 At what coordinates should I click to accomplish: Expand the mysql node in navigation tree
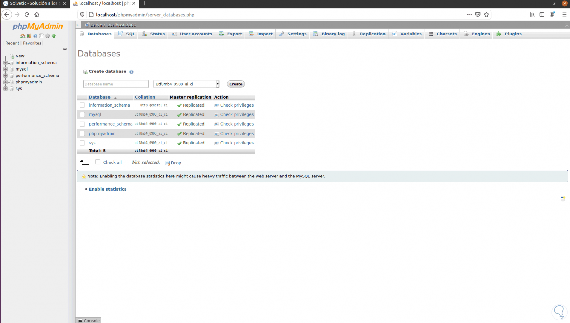pyautogui.click(x=6, y=69)
